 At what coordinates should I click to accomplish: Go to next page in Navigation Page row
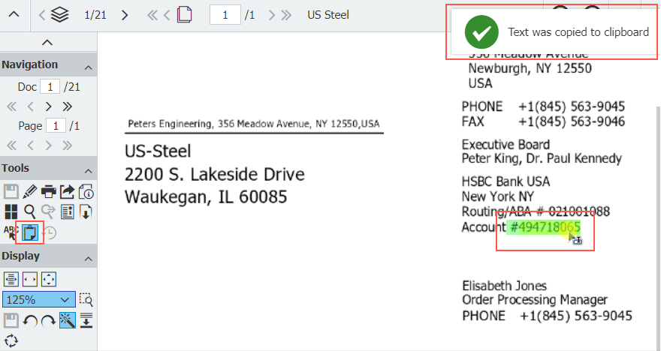[x=49, y=145]
